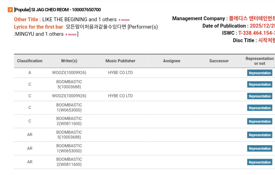
Task: Click Representation button in C BOOMBASTIC 2 row
Action: click(259, 121)
